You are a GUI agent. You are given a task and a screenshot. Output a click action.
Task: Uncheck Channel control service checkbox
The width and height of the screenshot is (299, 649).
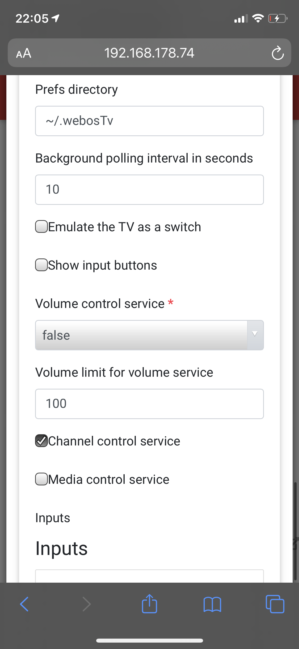41,441
